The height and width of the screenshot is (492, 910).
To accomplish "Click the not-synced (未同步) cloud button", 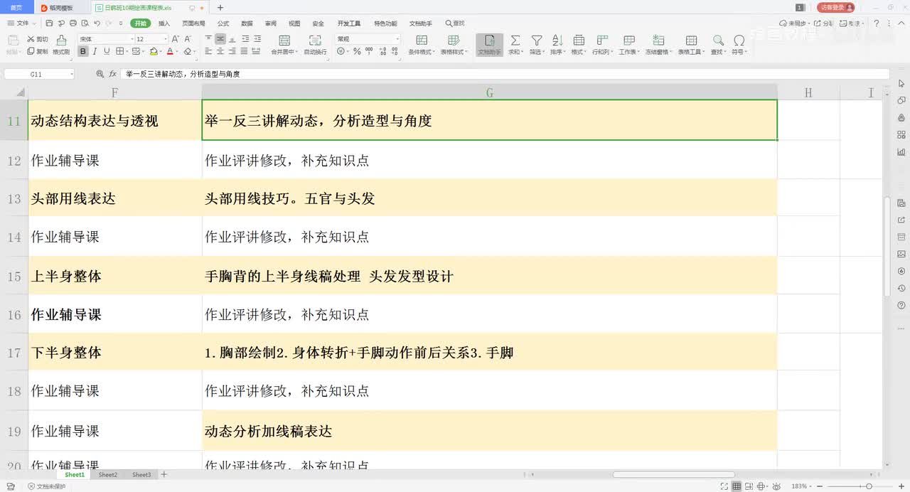I will coord(796,23).
